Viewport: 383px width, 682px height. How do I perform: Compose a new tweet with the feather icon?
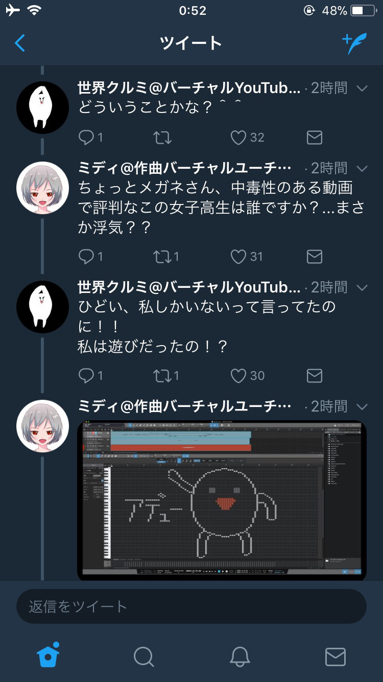click(354, 43)
